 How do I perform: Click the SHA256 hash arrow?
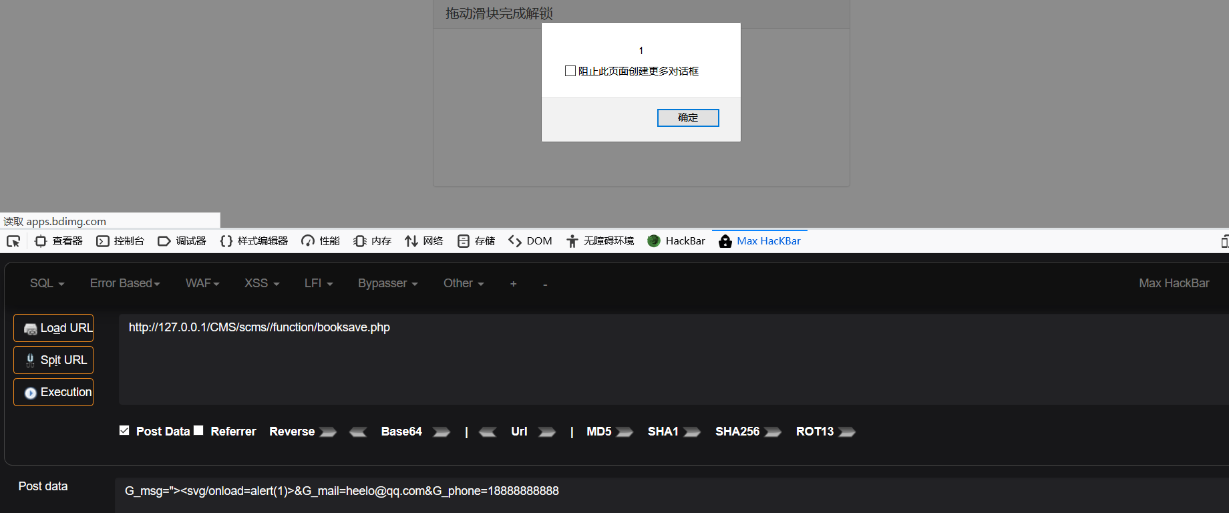pyautogui.click(x=773, y=432)
